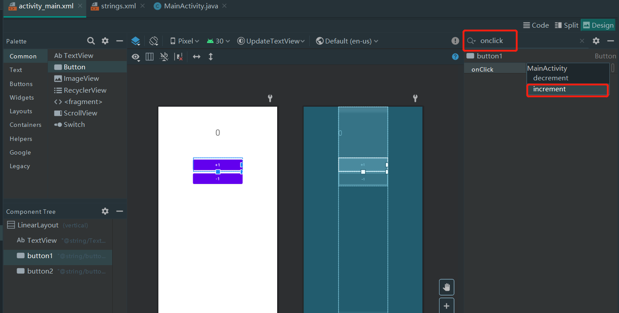Open the Default (en-us) locale dropdown
This screenshot has height=313, width=619.
(347, 41)
